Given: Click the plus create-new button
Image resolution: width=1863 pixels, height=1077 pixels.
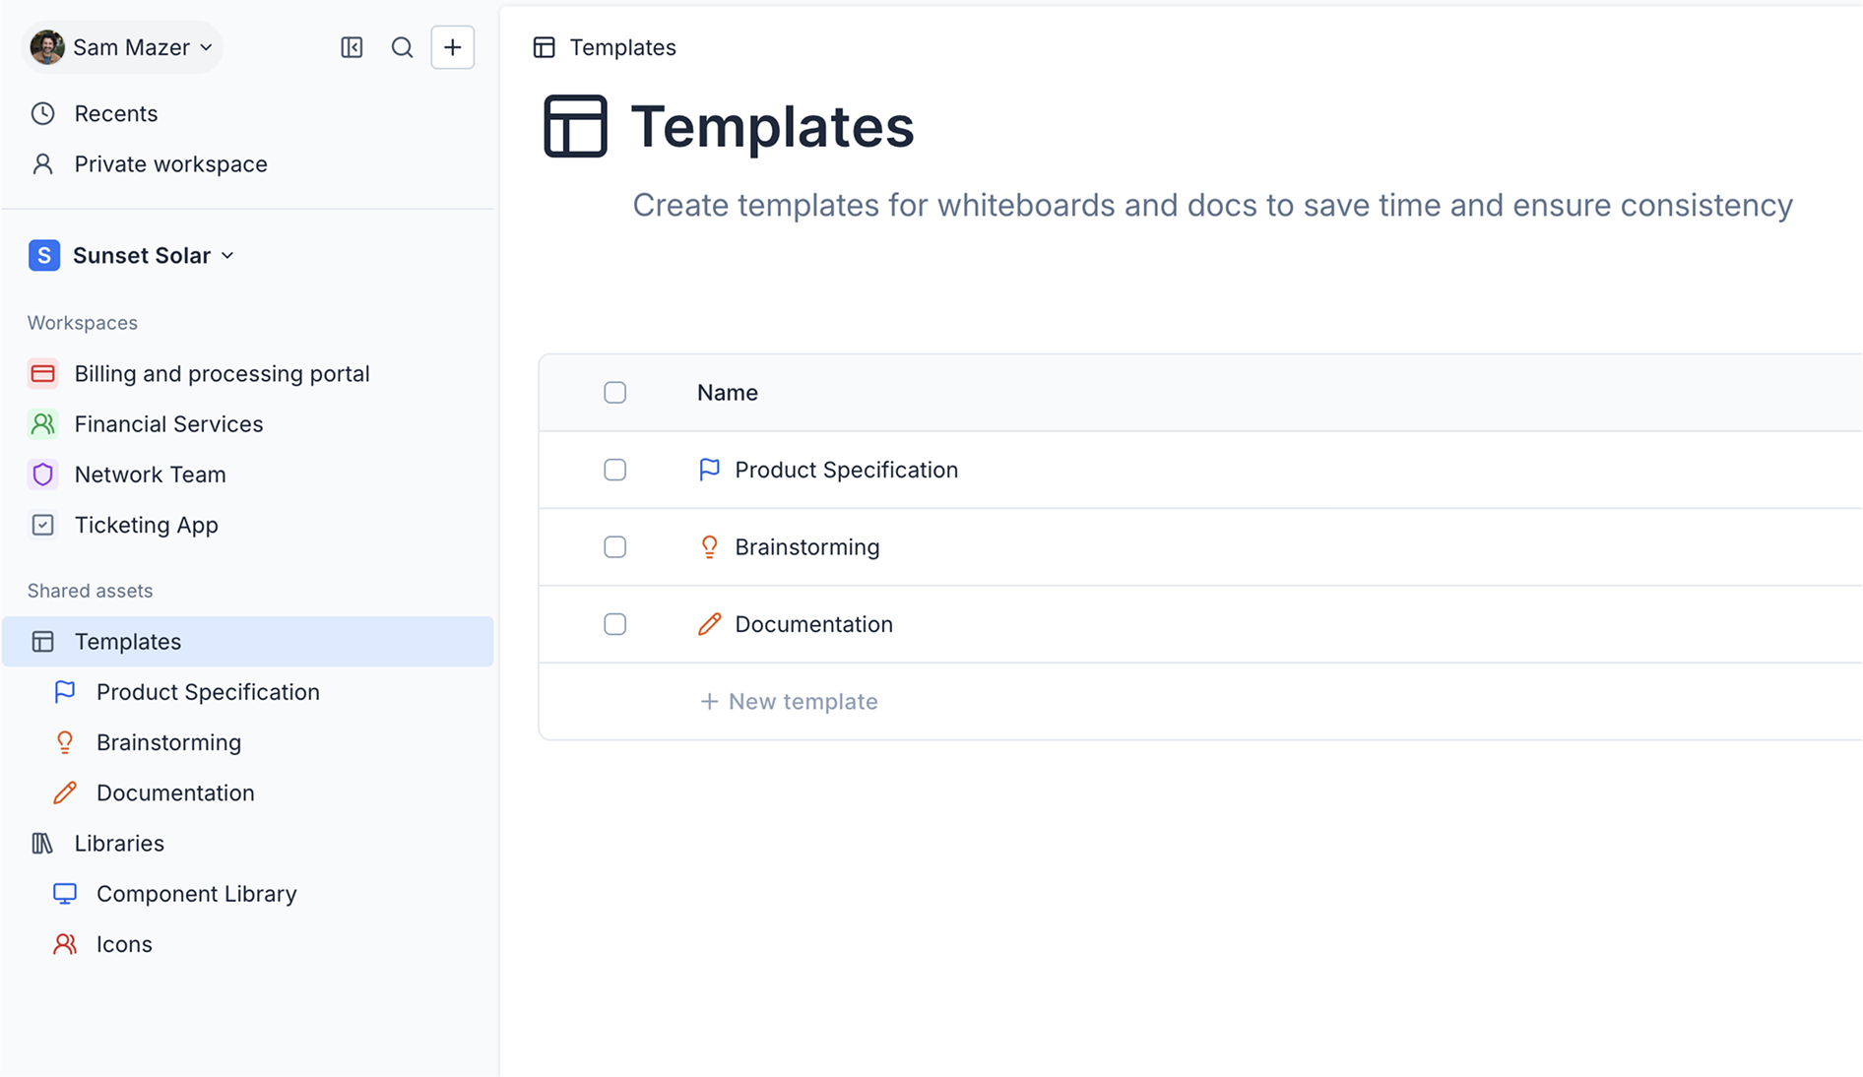Looking at the screenshot, I should coord(453,47).
